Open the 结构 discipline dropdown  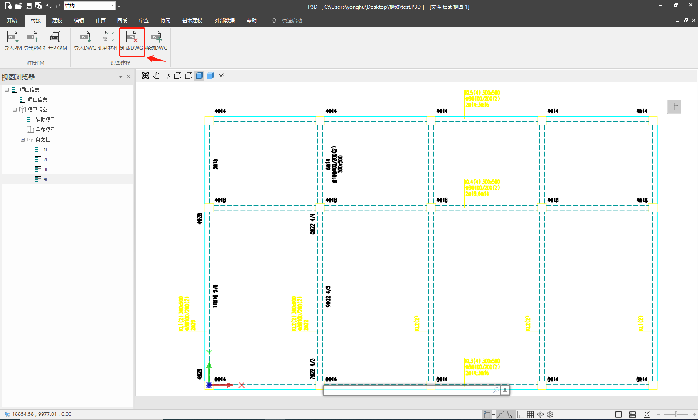[113, 6]
